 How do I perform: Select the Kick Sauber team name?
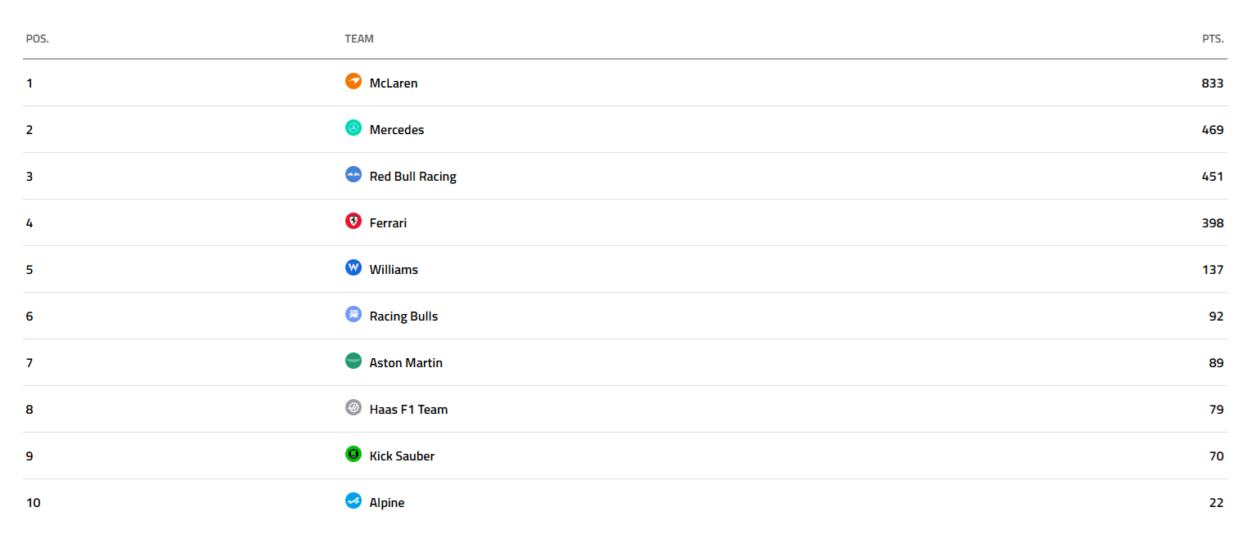(x=402, y=456)
